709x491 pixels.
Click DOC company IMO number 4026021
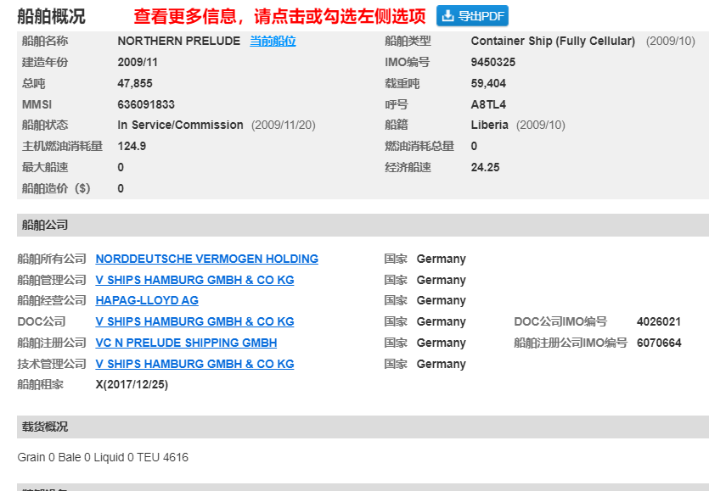[658, 321]
